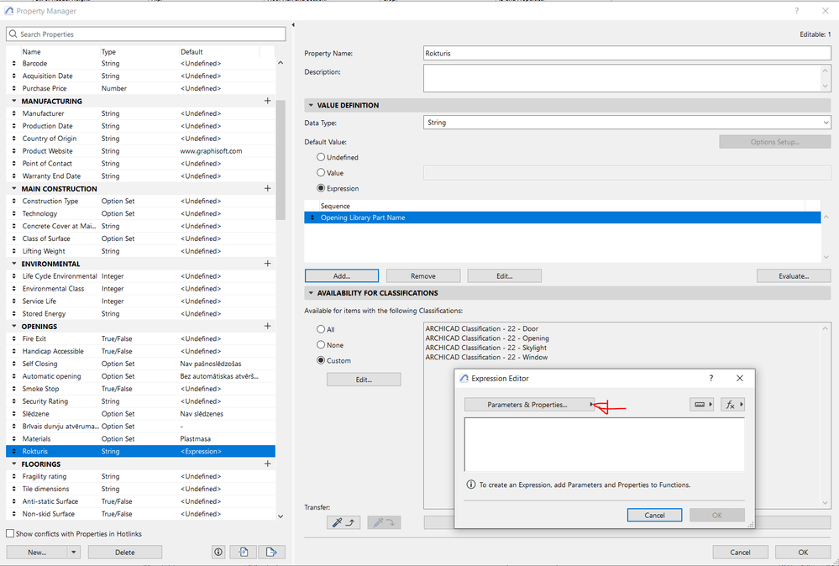The image size is (839, 566).
Task: Click the Remove expression button
Action: (x=423, y=276)
